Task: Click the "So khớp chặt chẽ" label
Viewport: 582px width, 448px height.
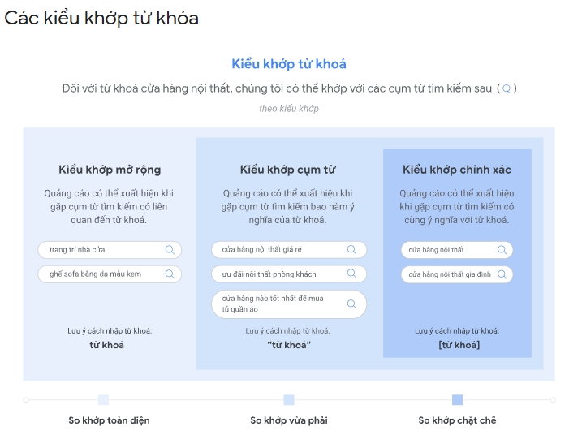Action: coord(457,420)
